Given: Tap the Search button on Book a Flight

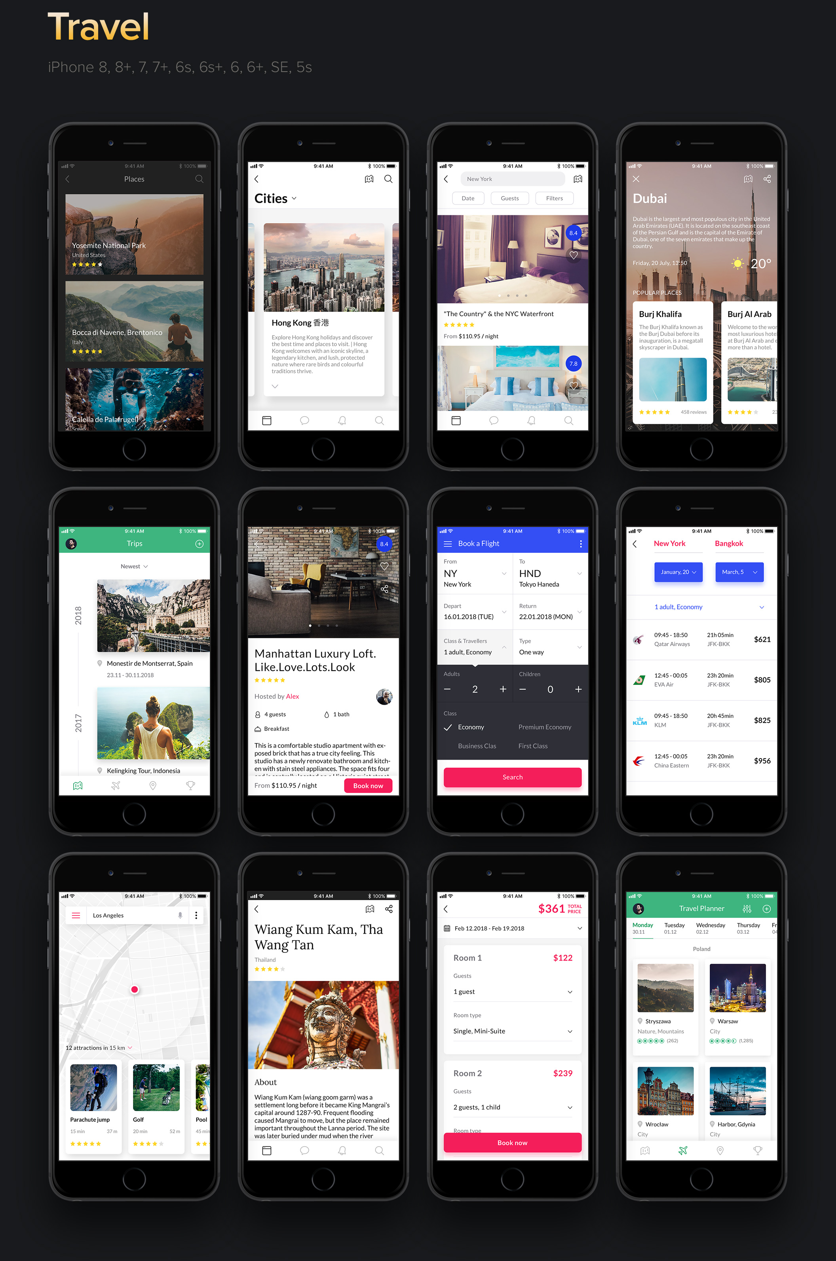Looking at the screenshot, I should [512, 777].
